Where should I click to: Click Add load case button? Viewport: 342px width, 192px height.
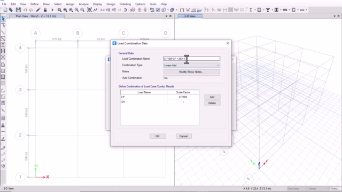click(x=212, y=97)
